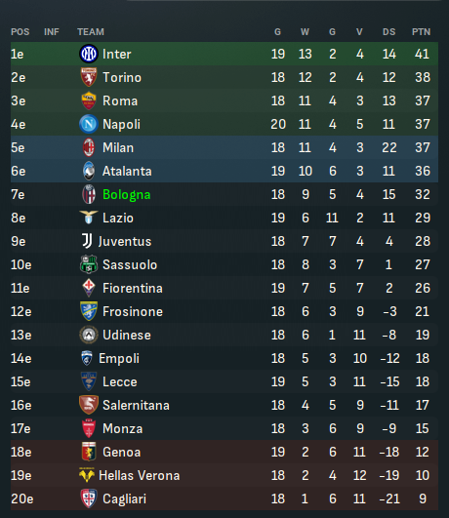Select the Lazio eagle crest
Image resolution: width=449 pixels, height=518 pixels.
(89, 218)
